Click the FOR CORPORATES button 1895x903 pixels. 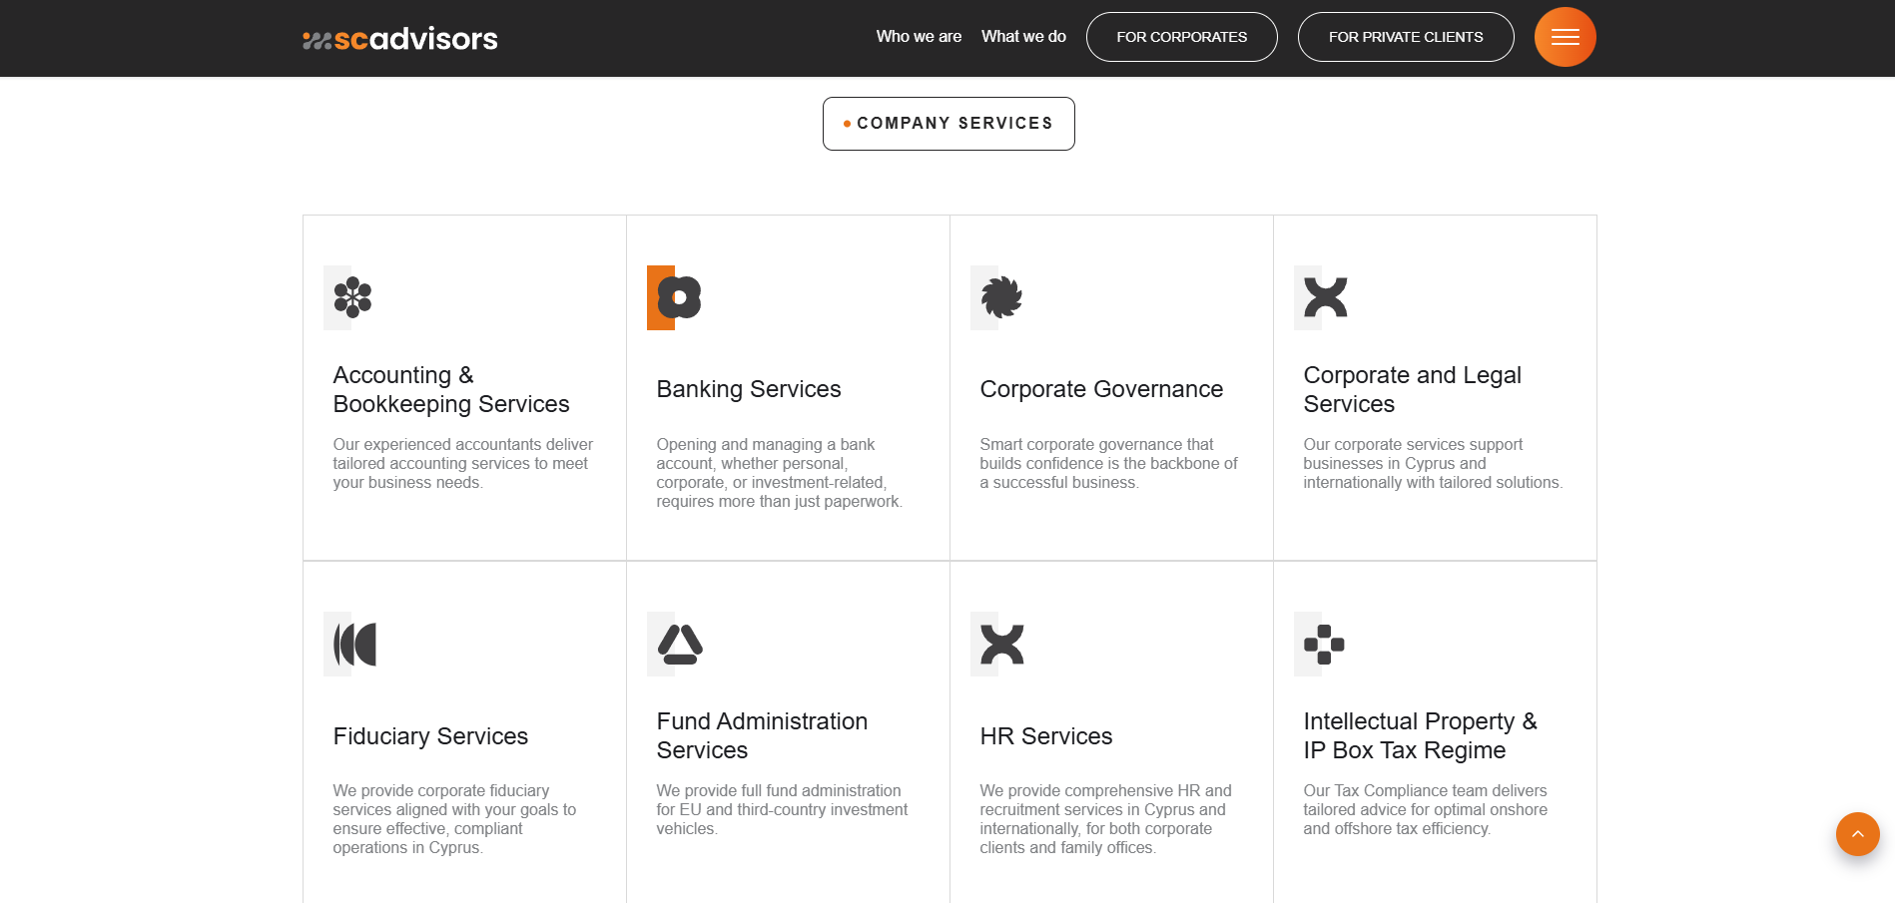pyautogui.click(x=1181, y=37)
